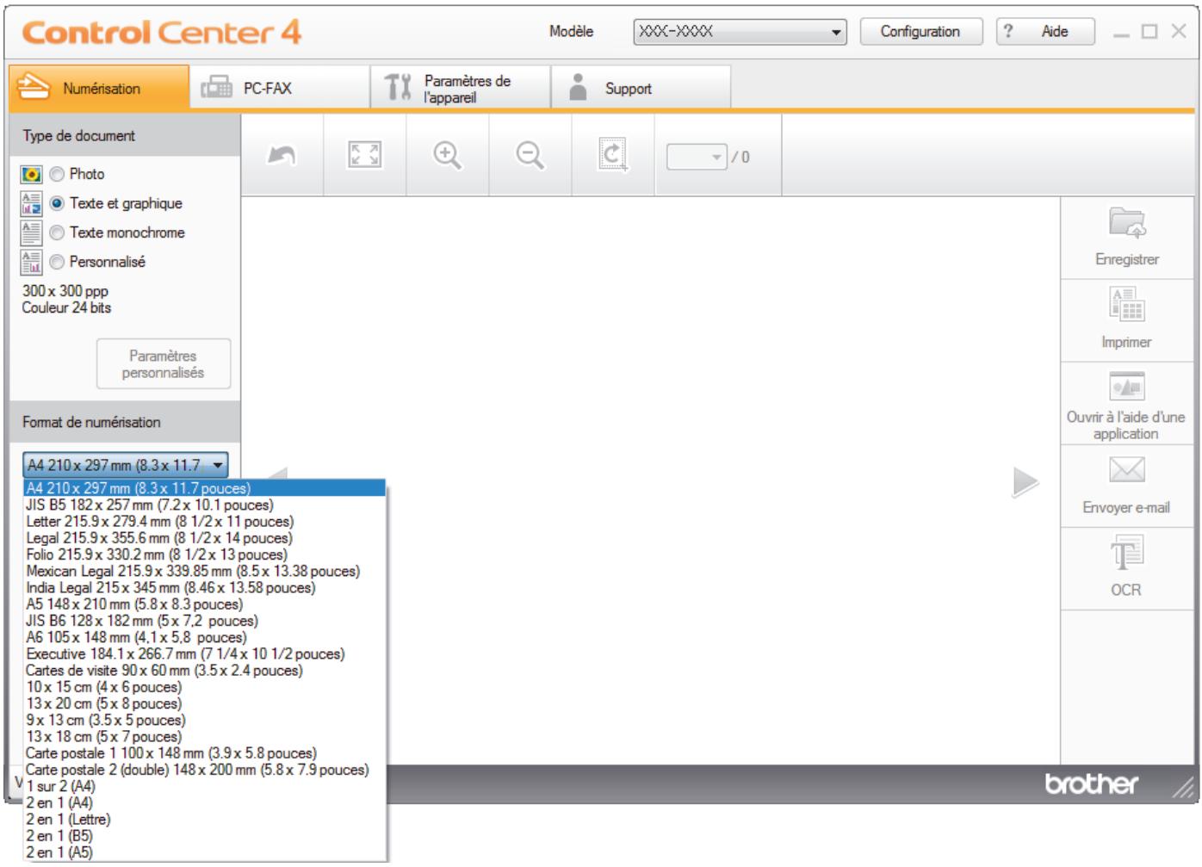The image size is (1202, 867).
Task: Maximize the ControlCenter4 window
Action: [1149, 32]
